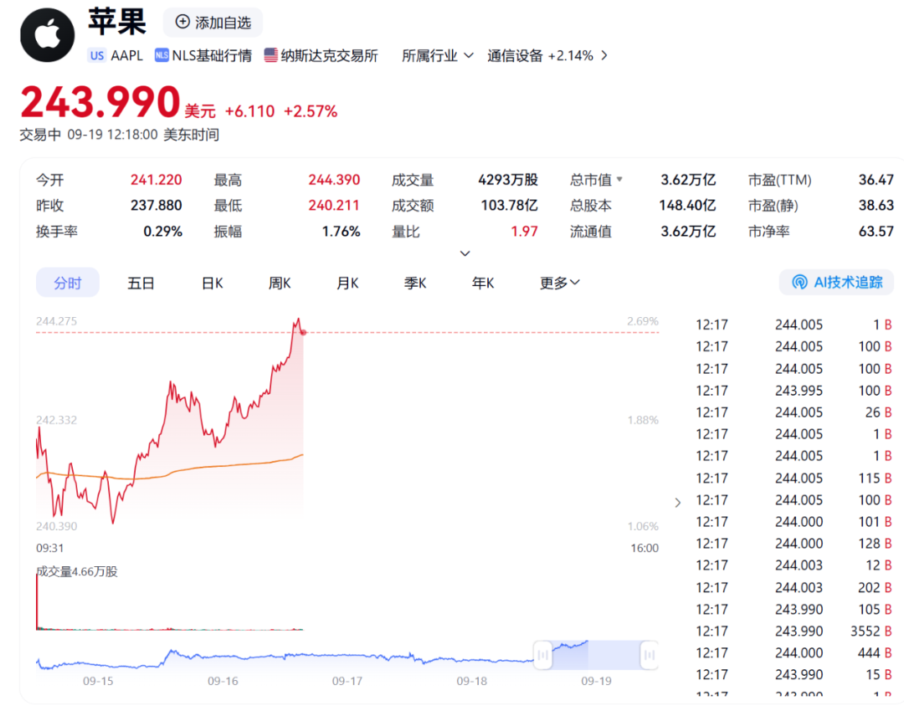Click the US market badge icon
Image resolution: width=904 pixels, height=716 pixels.
click(x=97, y=56)
